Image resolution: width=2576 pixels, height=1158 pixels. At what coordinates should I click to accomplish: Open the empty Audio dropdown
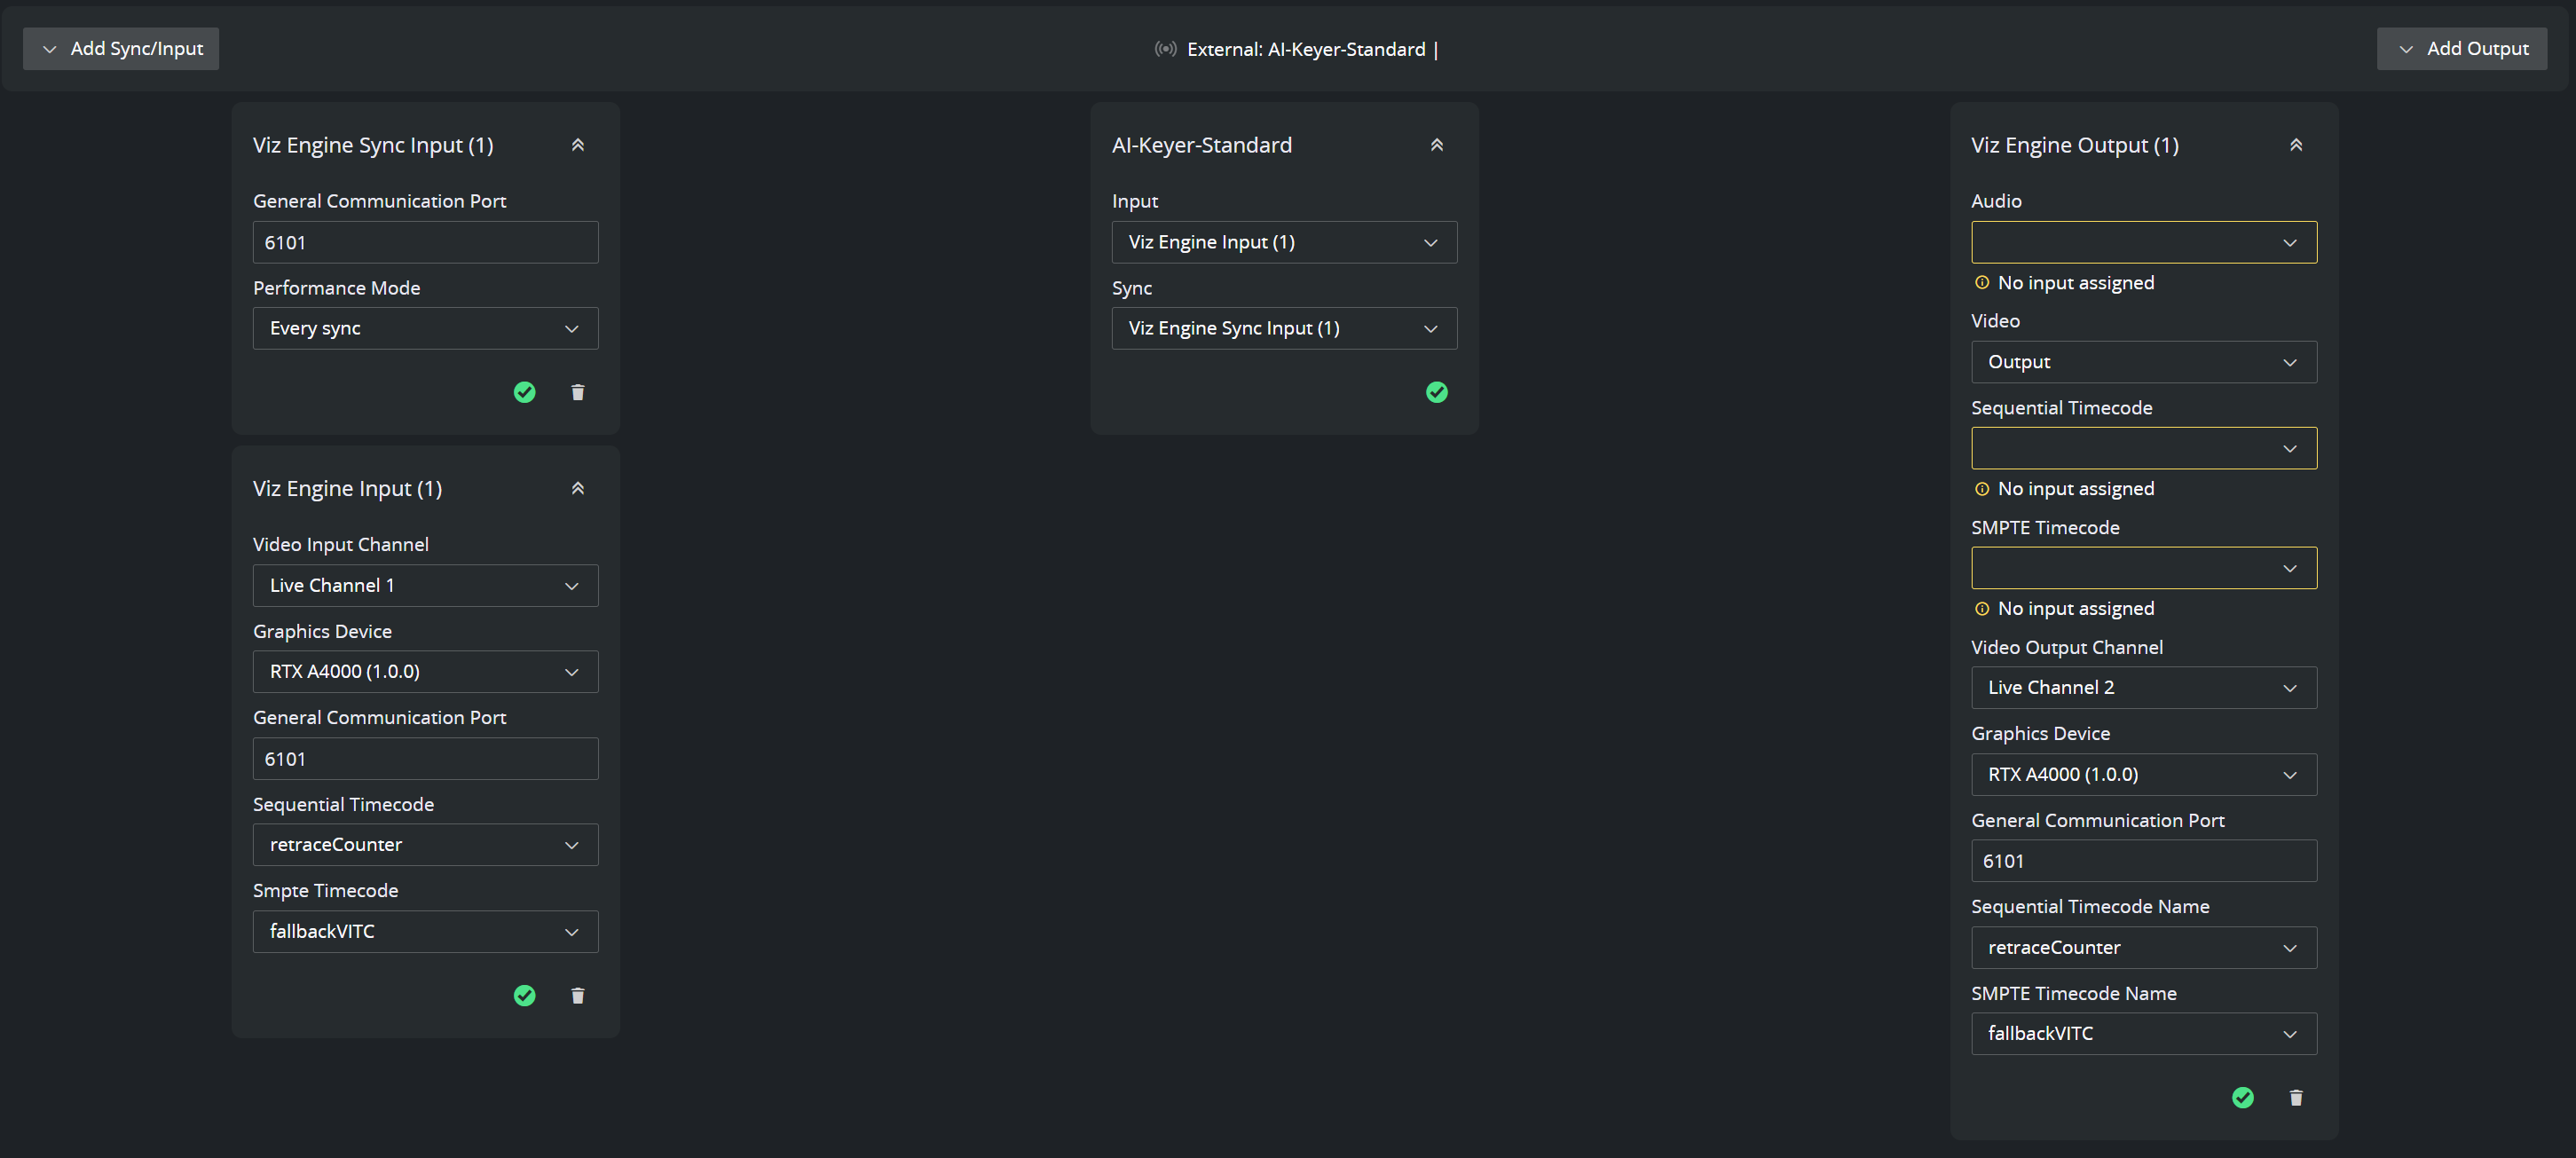pos(2143,242)
